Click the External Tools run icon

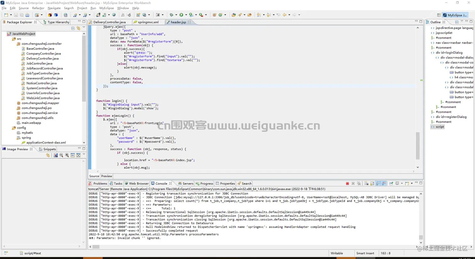[201, 15]
